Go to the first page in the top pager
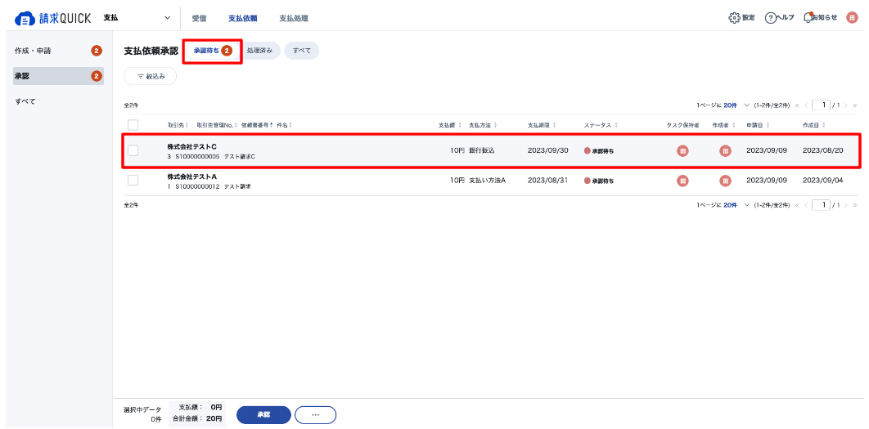 coord(798,105)
